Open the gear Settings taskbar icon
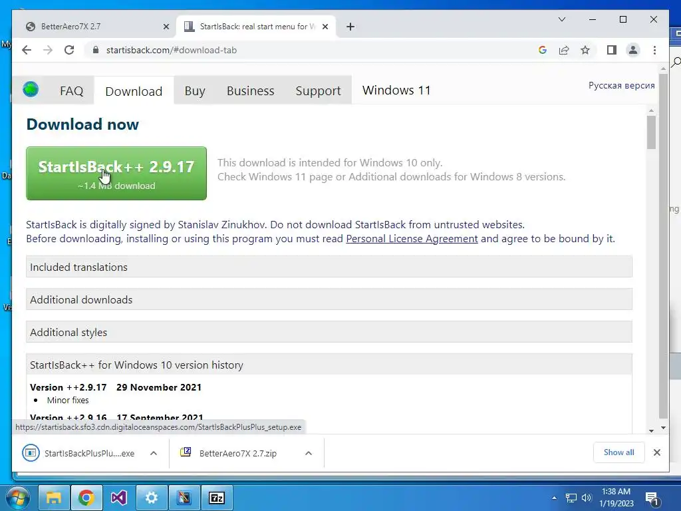This screenshot has height=511, width=681. 152,498
